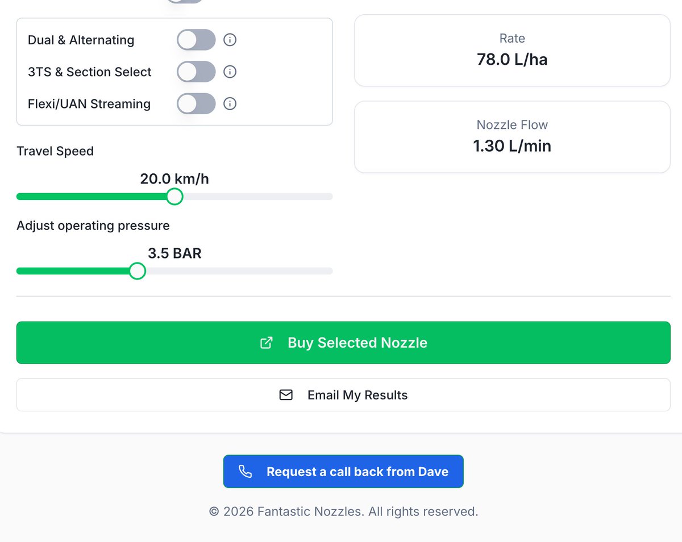Select the Nozzle Flow 1.30 L/min card
Image resolution: width=682 pixels, height=542 pixels.
tap(512, 137)
